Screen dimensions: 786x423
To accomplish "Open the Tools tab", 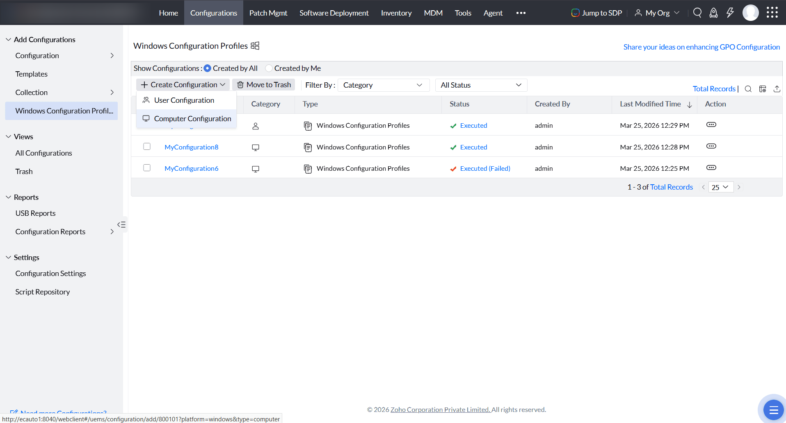I will point(463,13).
